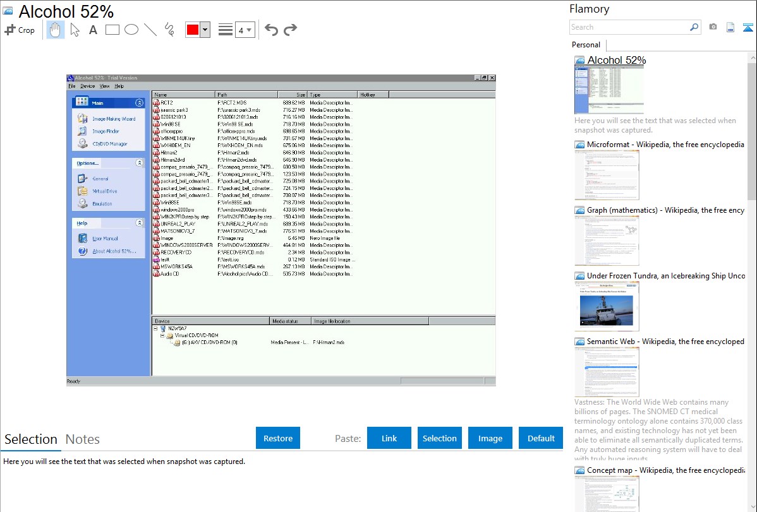The height and width of the screenshot is (512, 757).
Task: Switch to the Personal tab
Action: (586, 45)
